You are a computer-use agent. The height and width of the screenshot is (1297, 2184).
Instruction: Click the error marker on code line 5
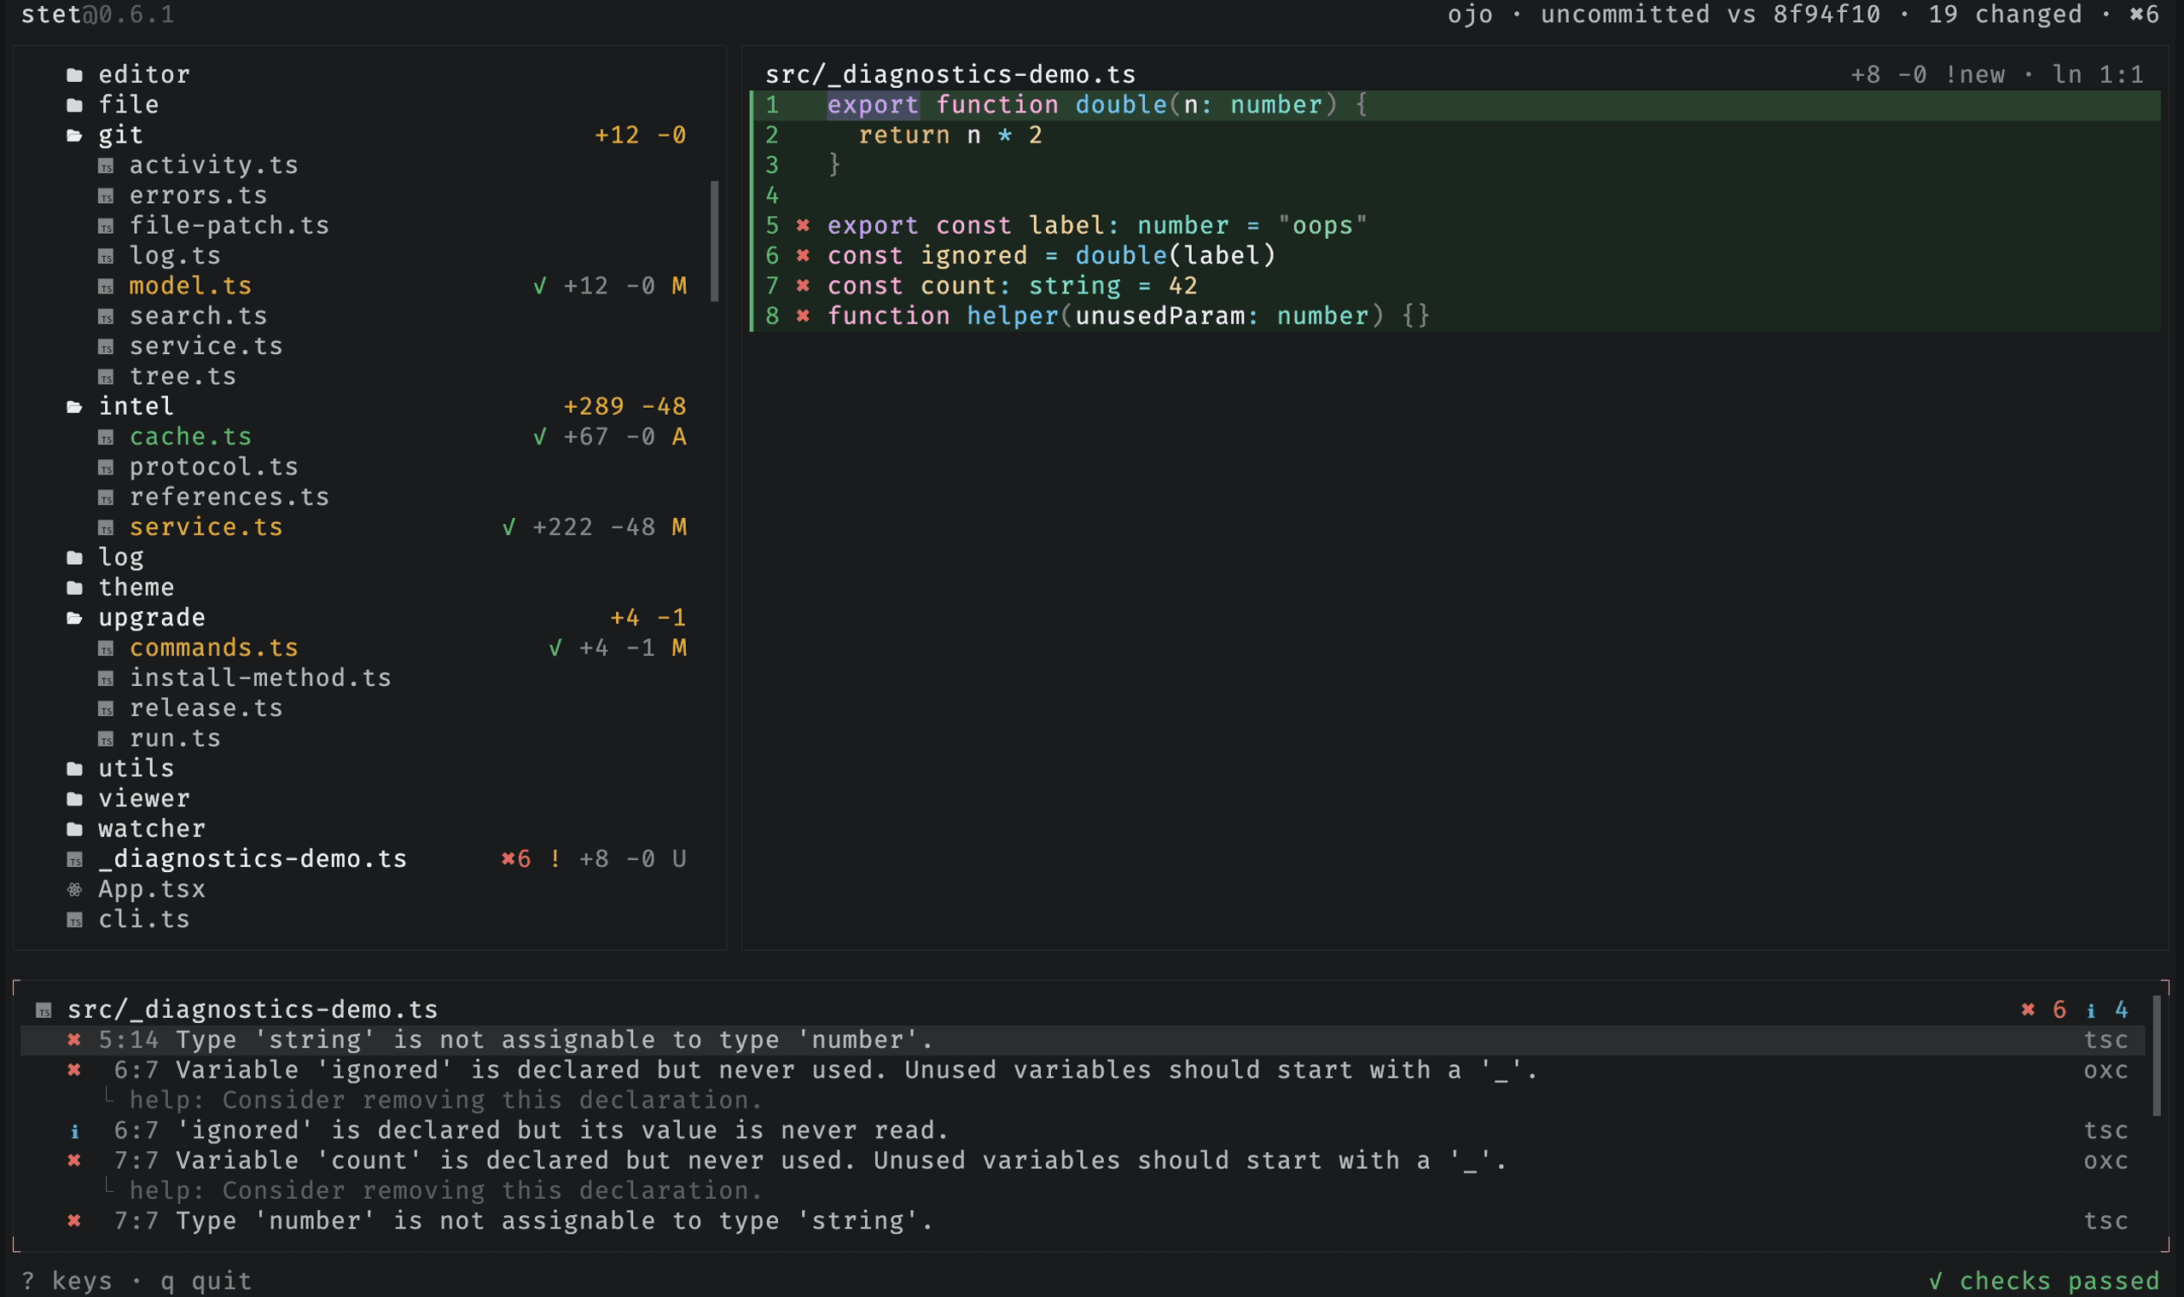coord(803,225)
